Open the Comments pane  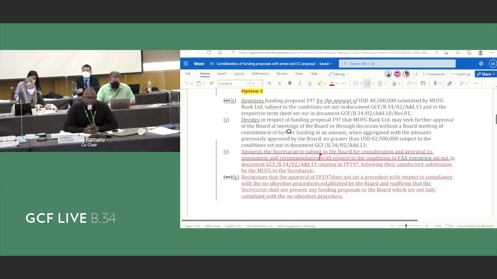434,74
